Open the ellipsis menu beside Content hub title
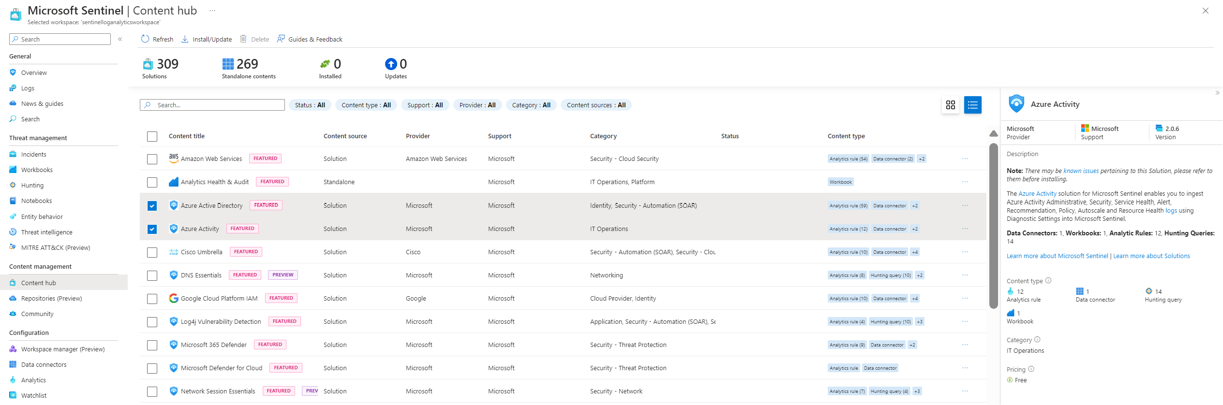The height and width of the screenshot is (405, 1223). coord(212,11)
